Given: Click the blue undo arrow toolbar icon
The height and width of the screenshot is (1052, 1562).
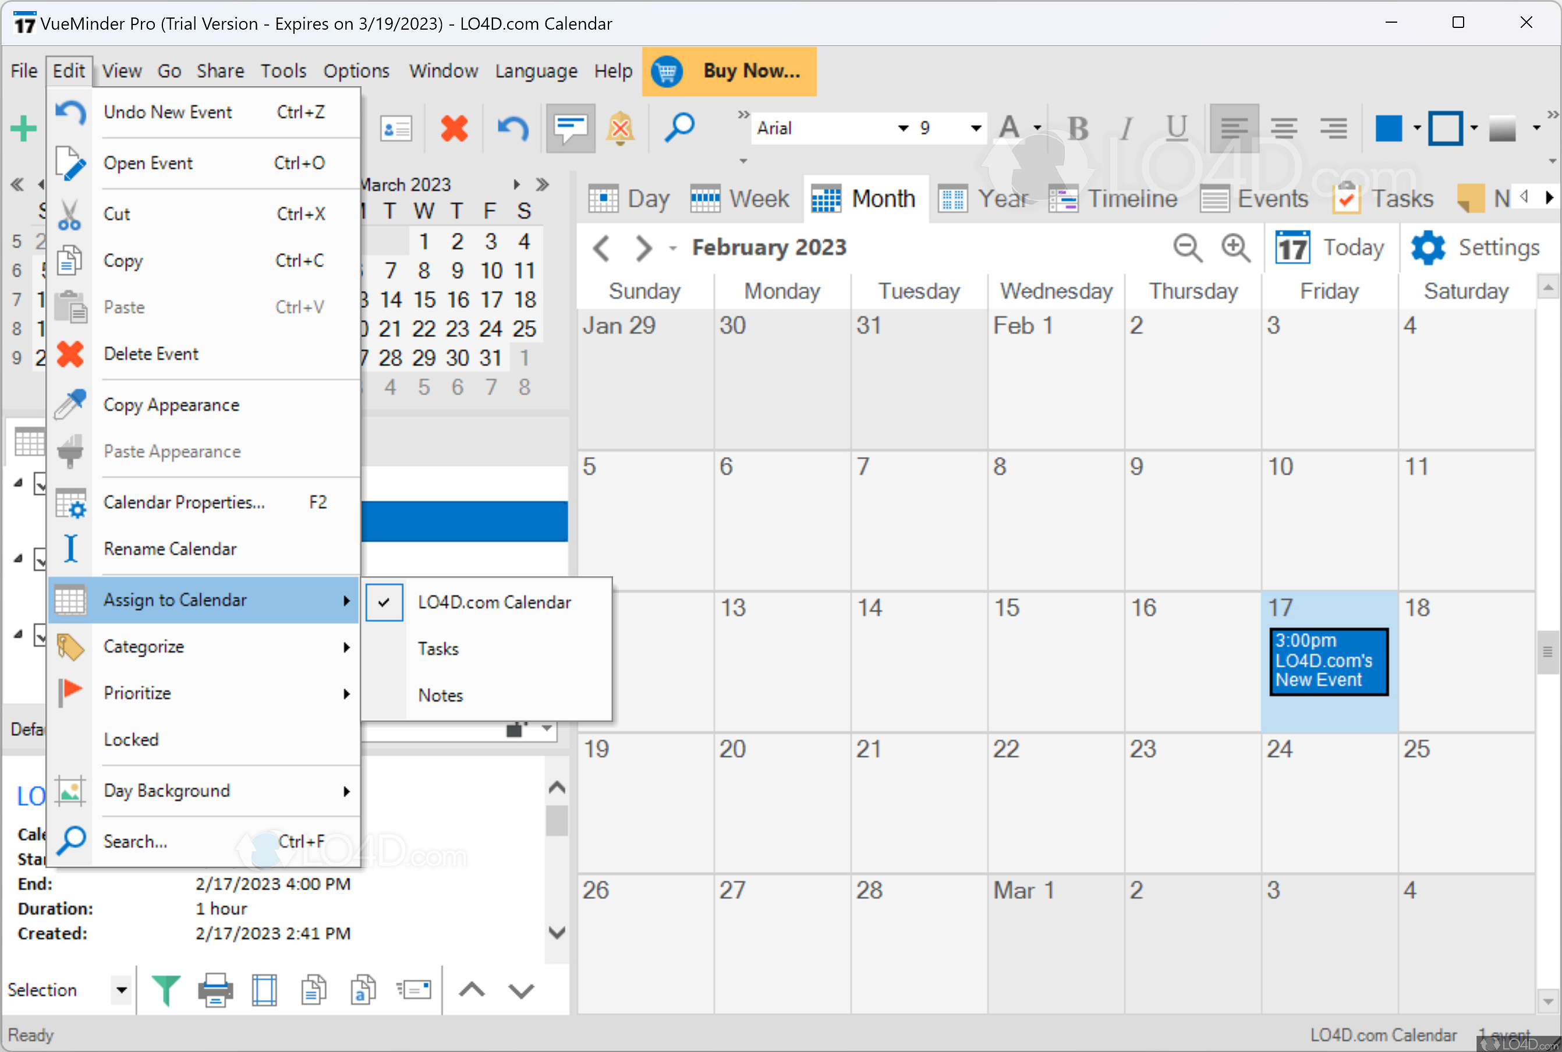Looking at the screenshot, I should [x=513, y=128].
